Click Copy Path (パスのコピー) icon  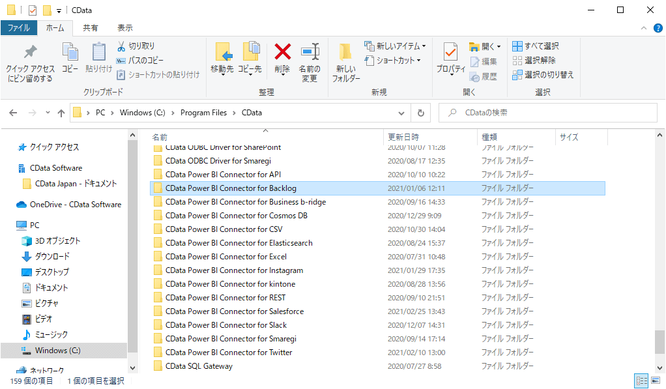click(121, 61)
